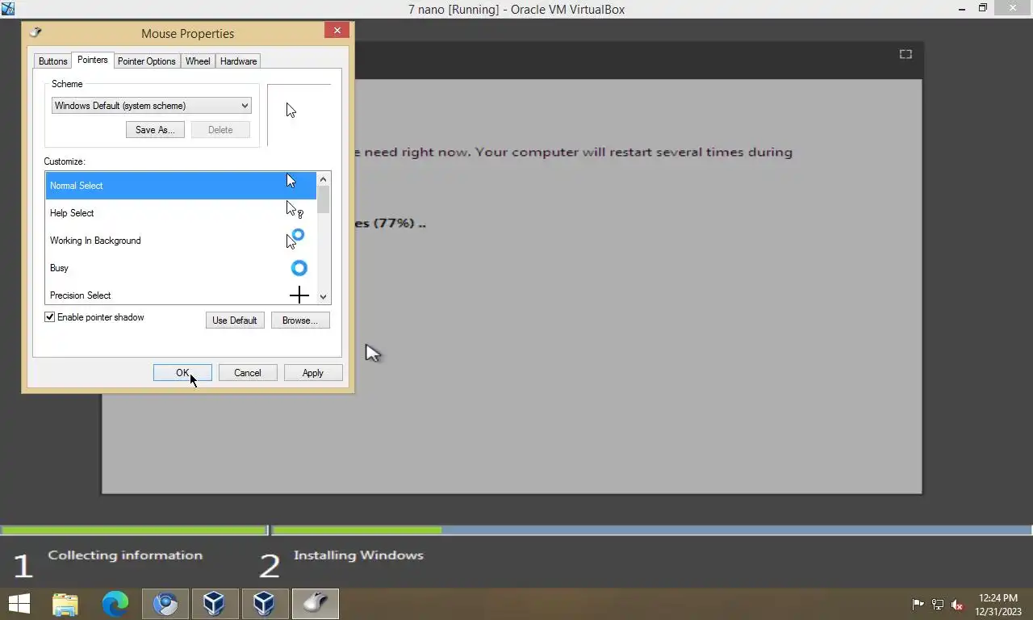The height and width of the screenshot is (620, 1033).
Task: Click the Installing Windows progress bar
Action: [652, 530]
